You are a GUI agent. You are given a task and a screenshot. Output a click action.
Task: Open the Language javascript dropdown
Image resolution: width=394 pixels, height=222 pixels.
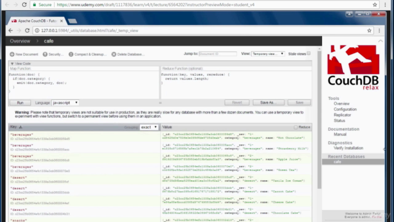click(65, 103)
